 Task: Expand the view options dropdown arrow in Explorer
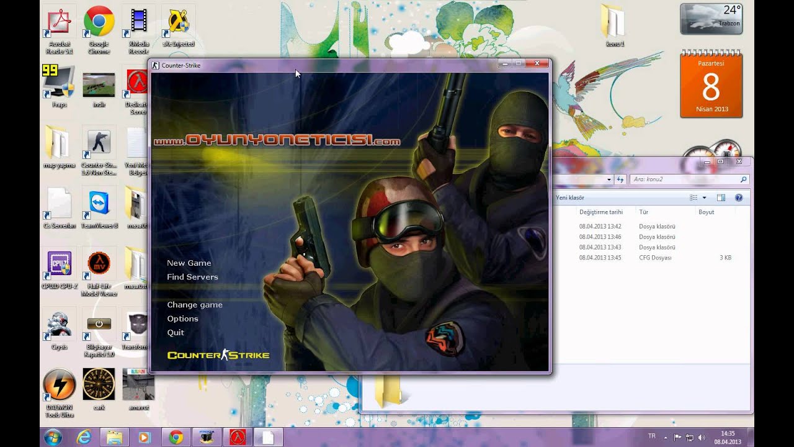[x=704, y=197]
